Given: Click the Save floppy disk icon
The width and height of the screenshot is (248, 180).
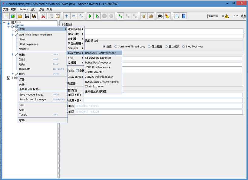Looking at the screenshot, I should [27, 16].
